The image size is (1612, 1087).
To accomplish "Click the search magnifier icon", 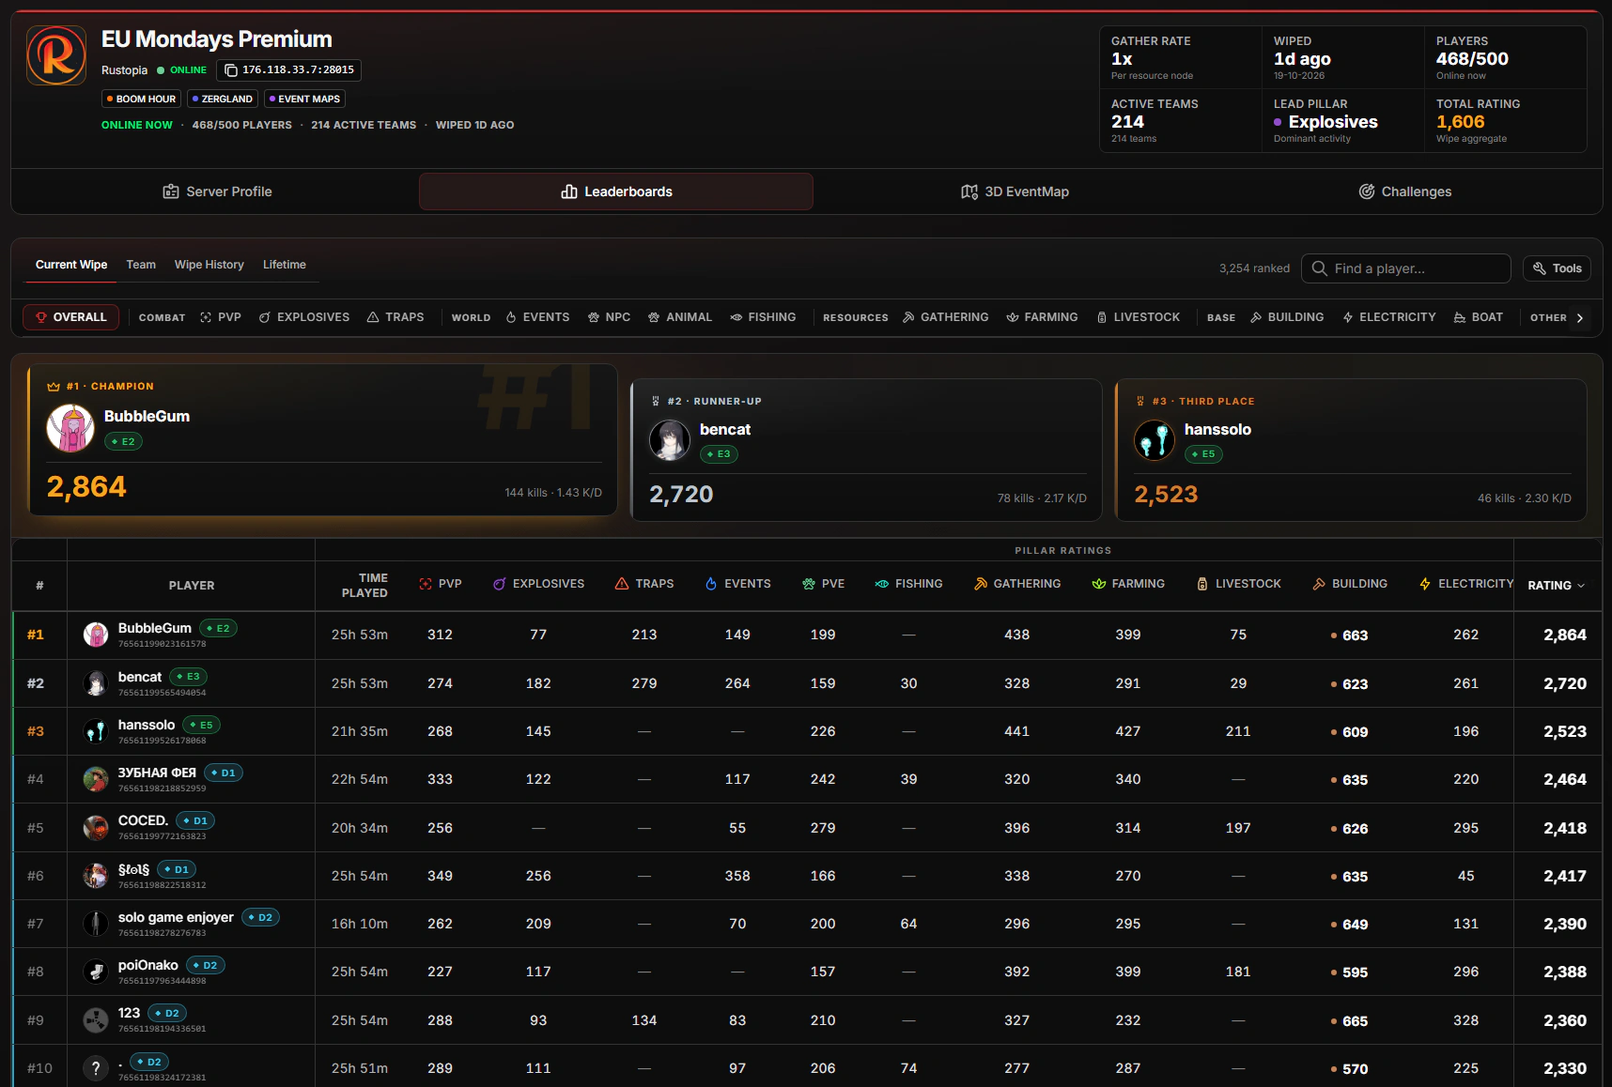I will click(x=1320, y=268).
